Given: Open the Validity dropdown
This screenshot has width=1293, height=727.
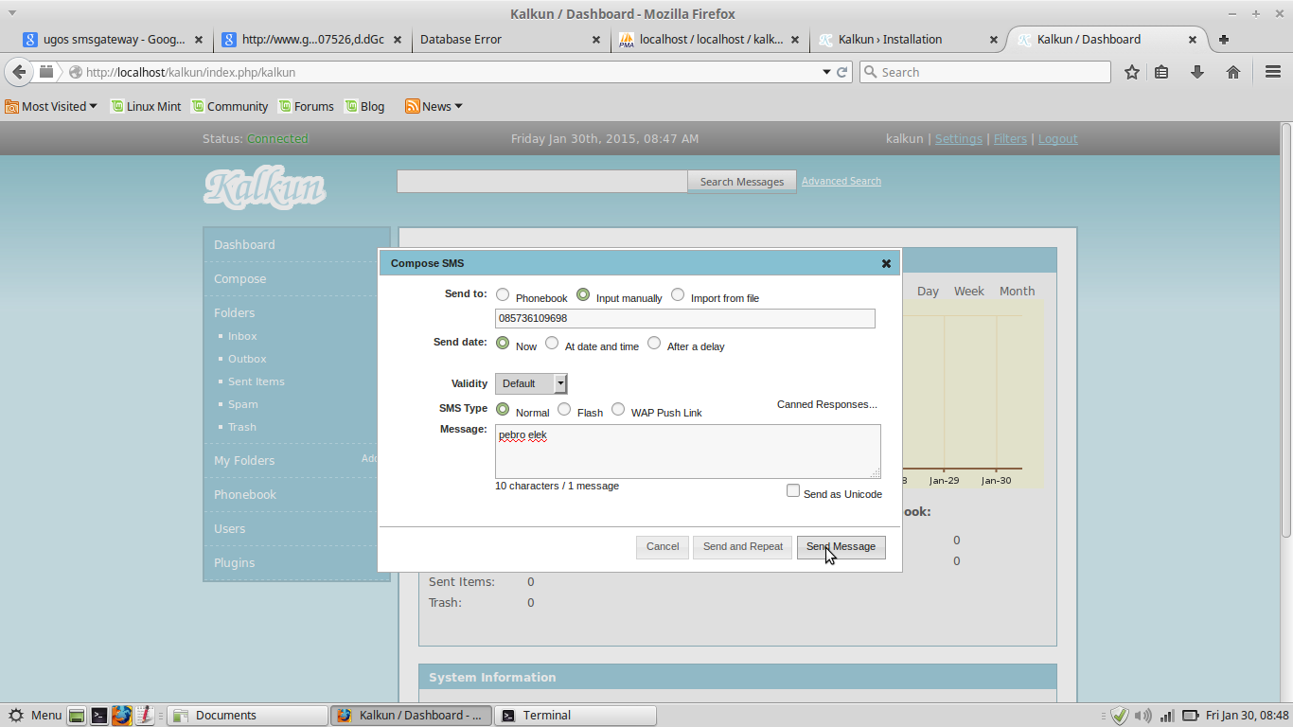Looking at the screenshot, I should tap(531, 383).
